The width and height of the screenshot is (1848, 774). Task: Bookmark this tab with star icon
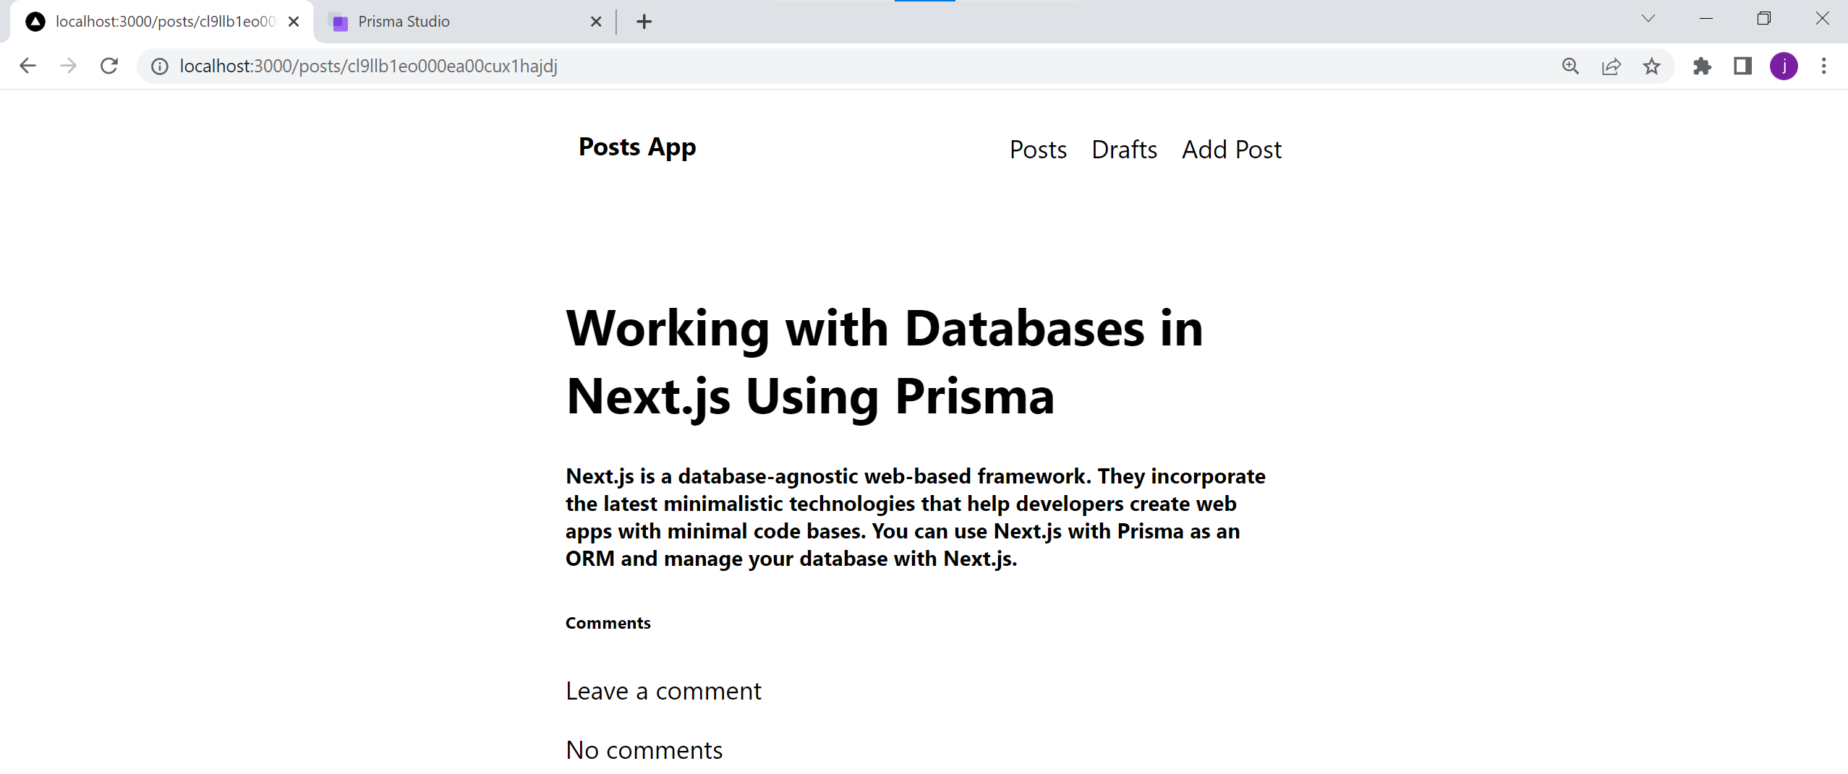point(1651,66)
